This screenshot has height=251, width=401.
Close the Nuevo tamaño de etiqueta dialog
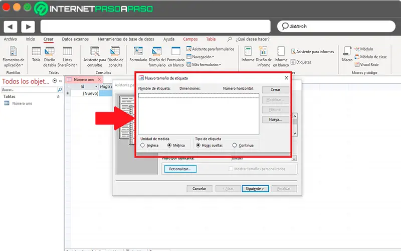coord(286,78)
